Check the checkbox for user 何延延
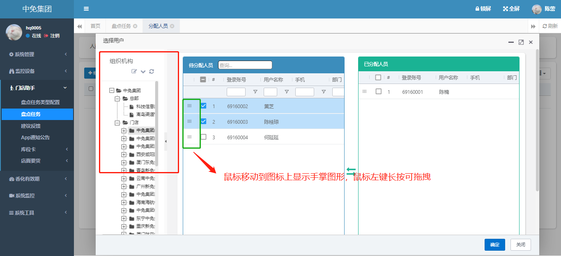561x256 pixels. [x=203, y=137]
